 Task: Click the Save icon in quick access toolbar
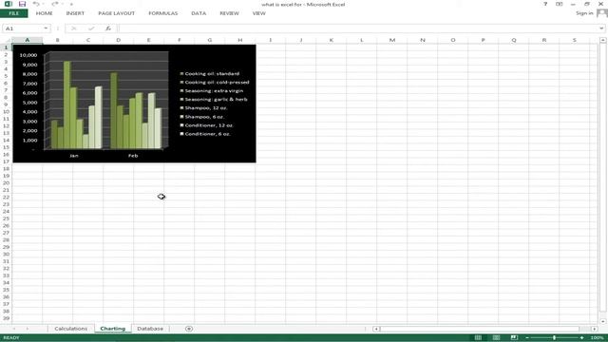(x=22, y=4)
